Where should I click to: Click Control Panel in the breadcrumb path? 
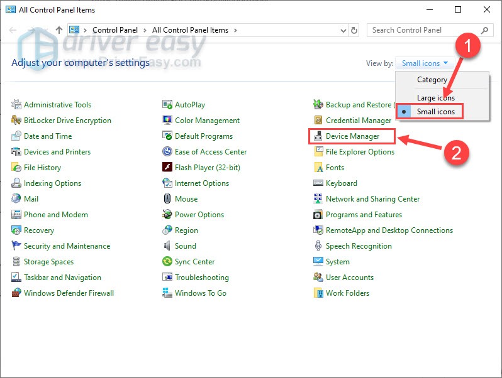pos(113,30)
